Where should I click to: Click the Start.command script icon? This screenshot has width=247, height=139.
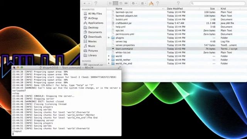click(113, 49)
